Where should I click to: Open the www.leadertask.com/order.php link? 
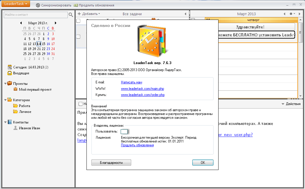(x=143, y=95)
